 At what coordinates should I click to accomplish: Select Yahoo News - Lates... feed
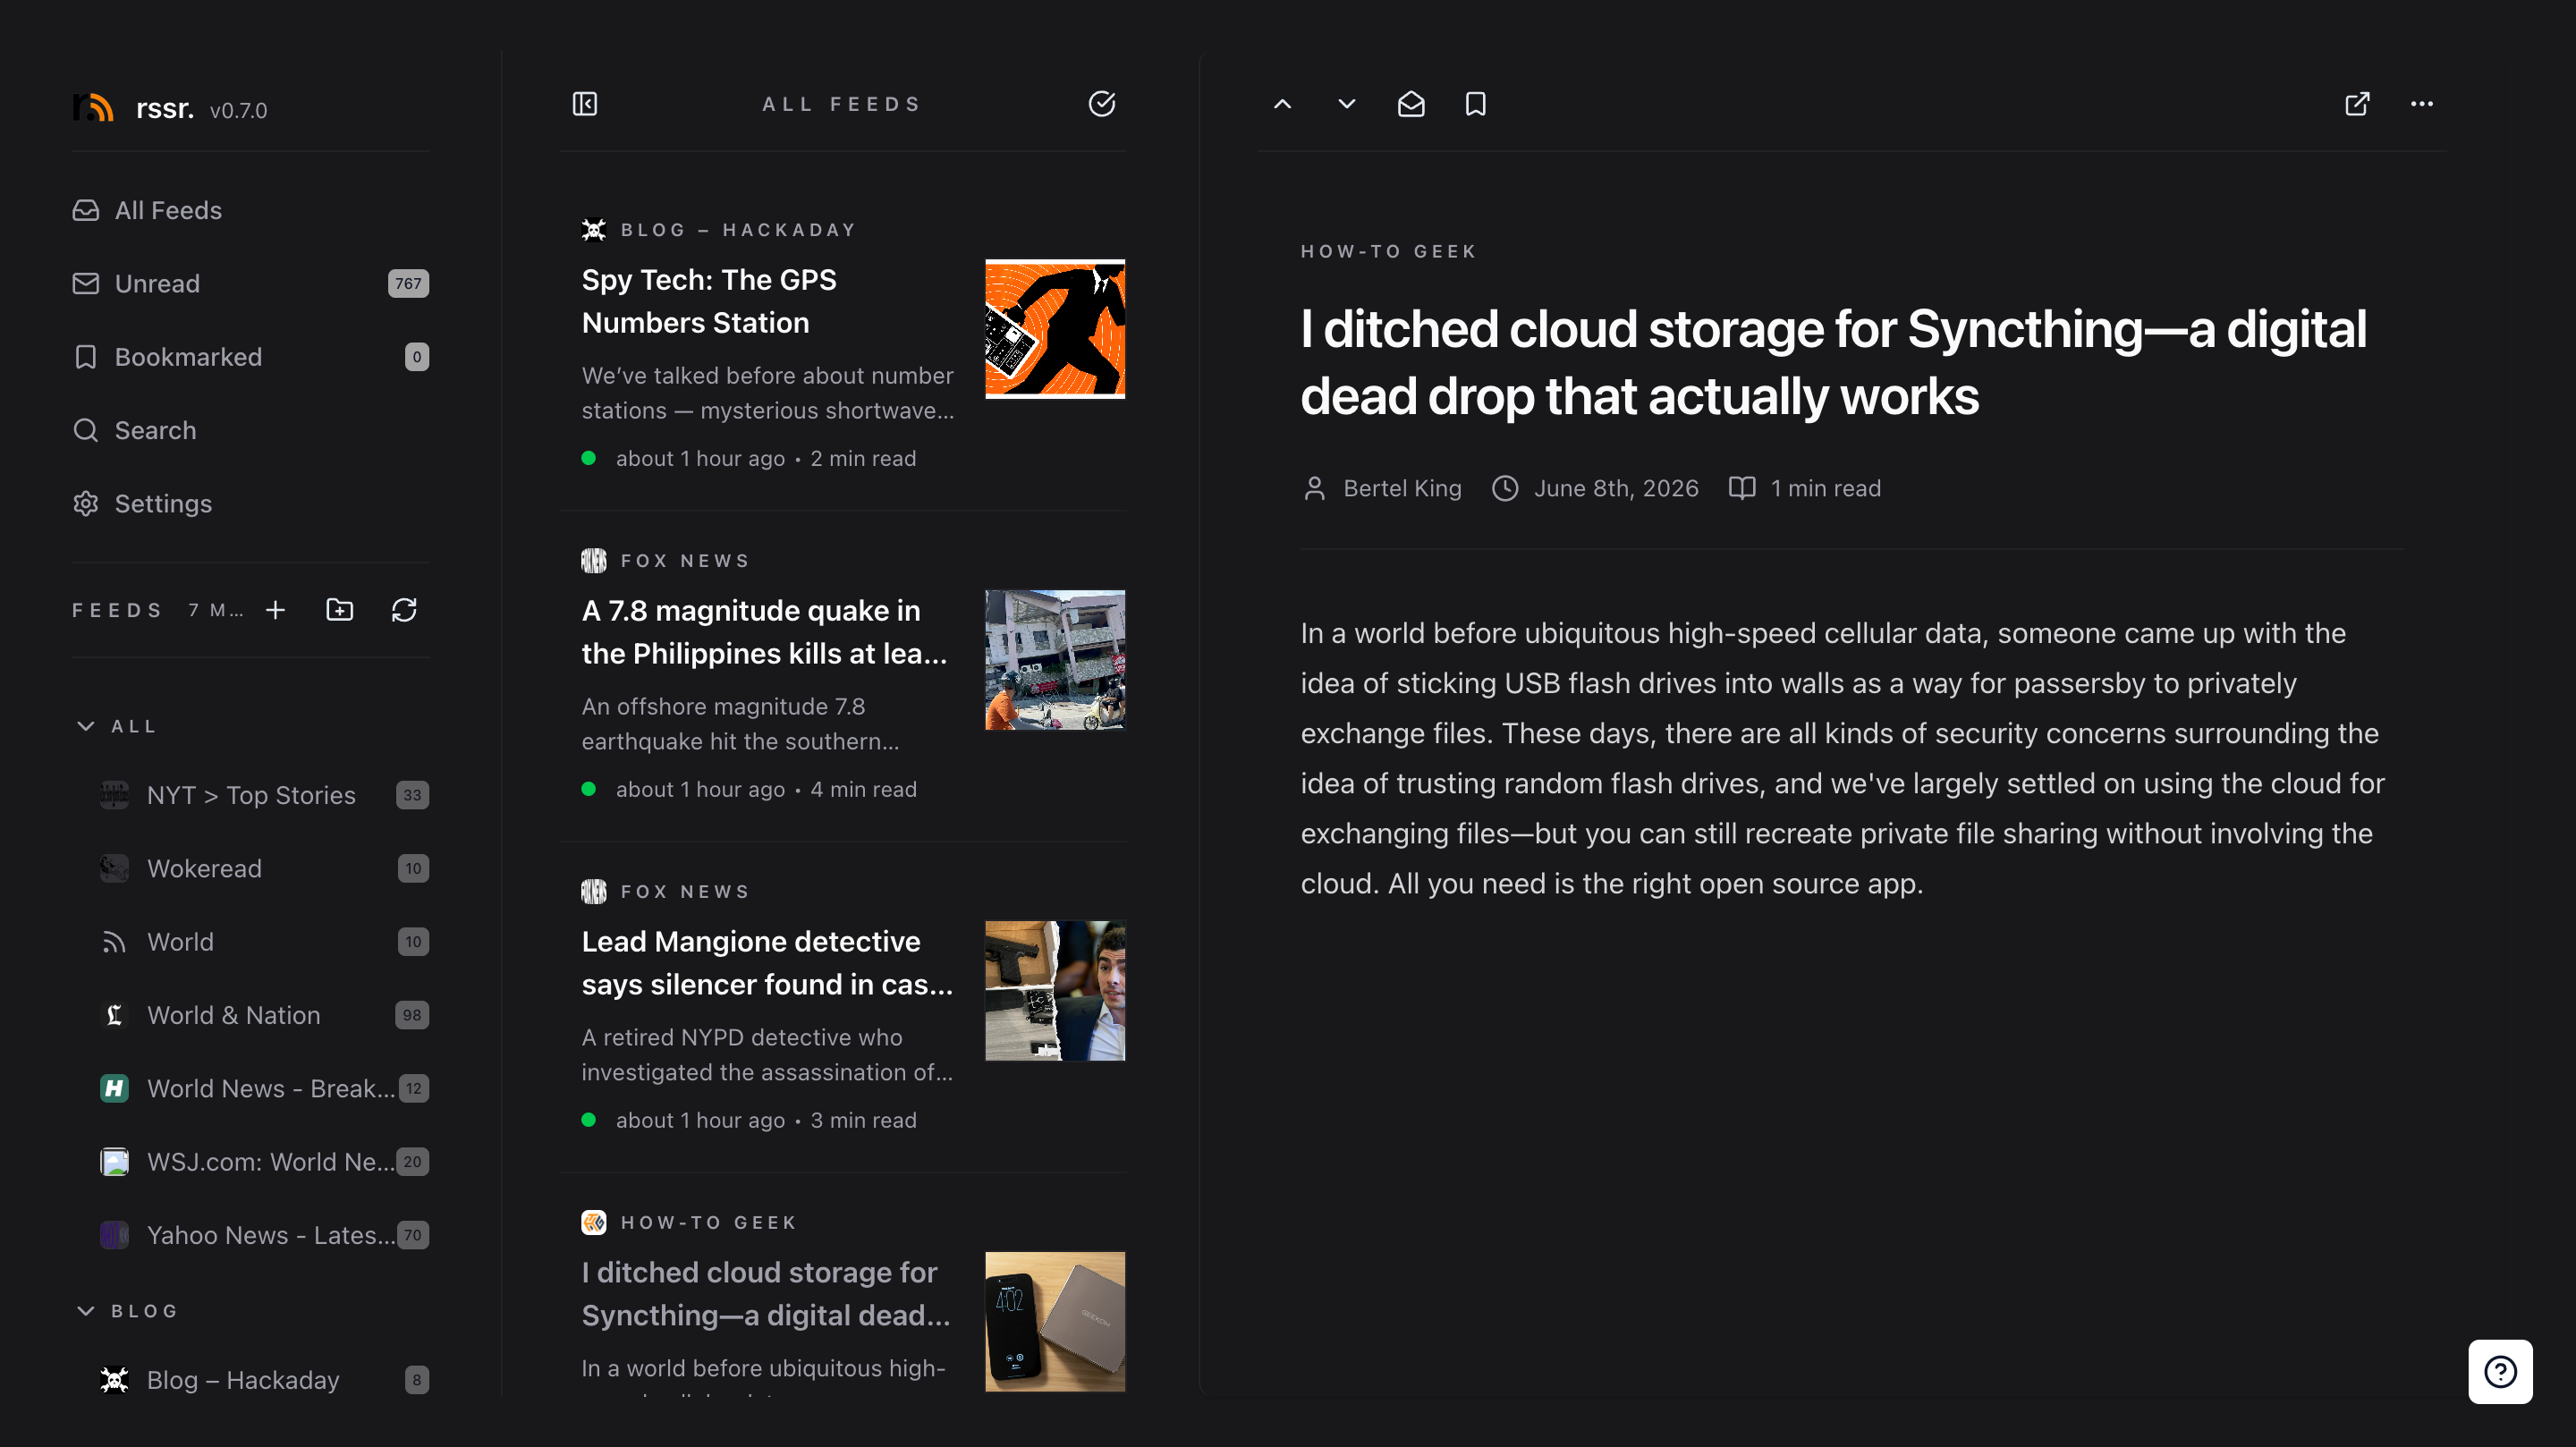pyautogui.click(x=264, y=1235)
